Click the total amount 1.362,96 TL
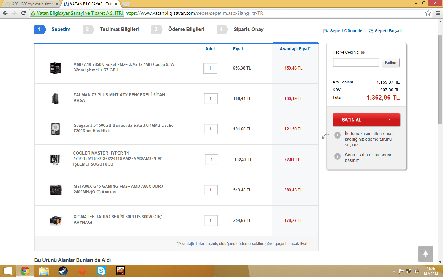 (383, 98)
